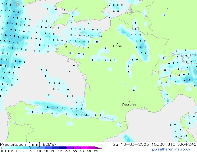The image size is (197, 152).
Task: Pick the 5–10 mm light blue swatch
Action: 34,148
